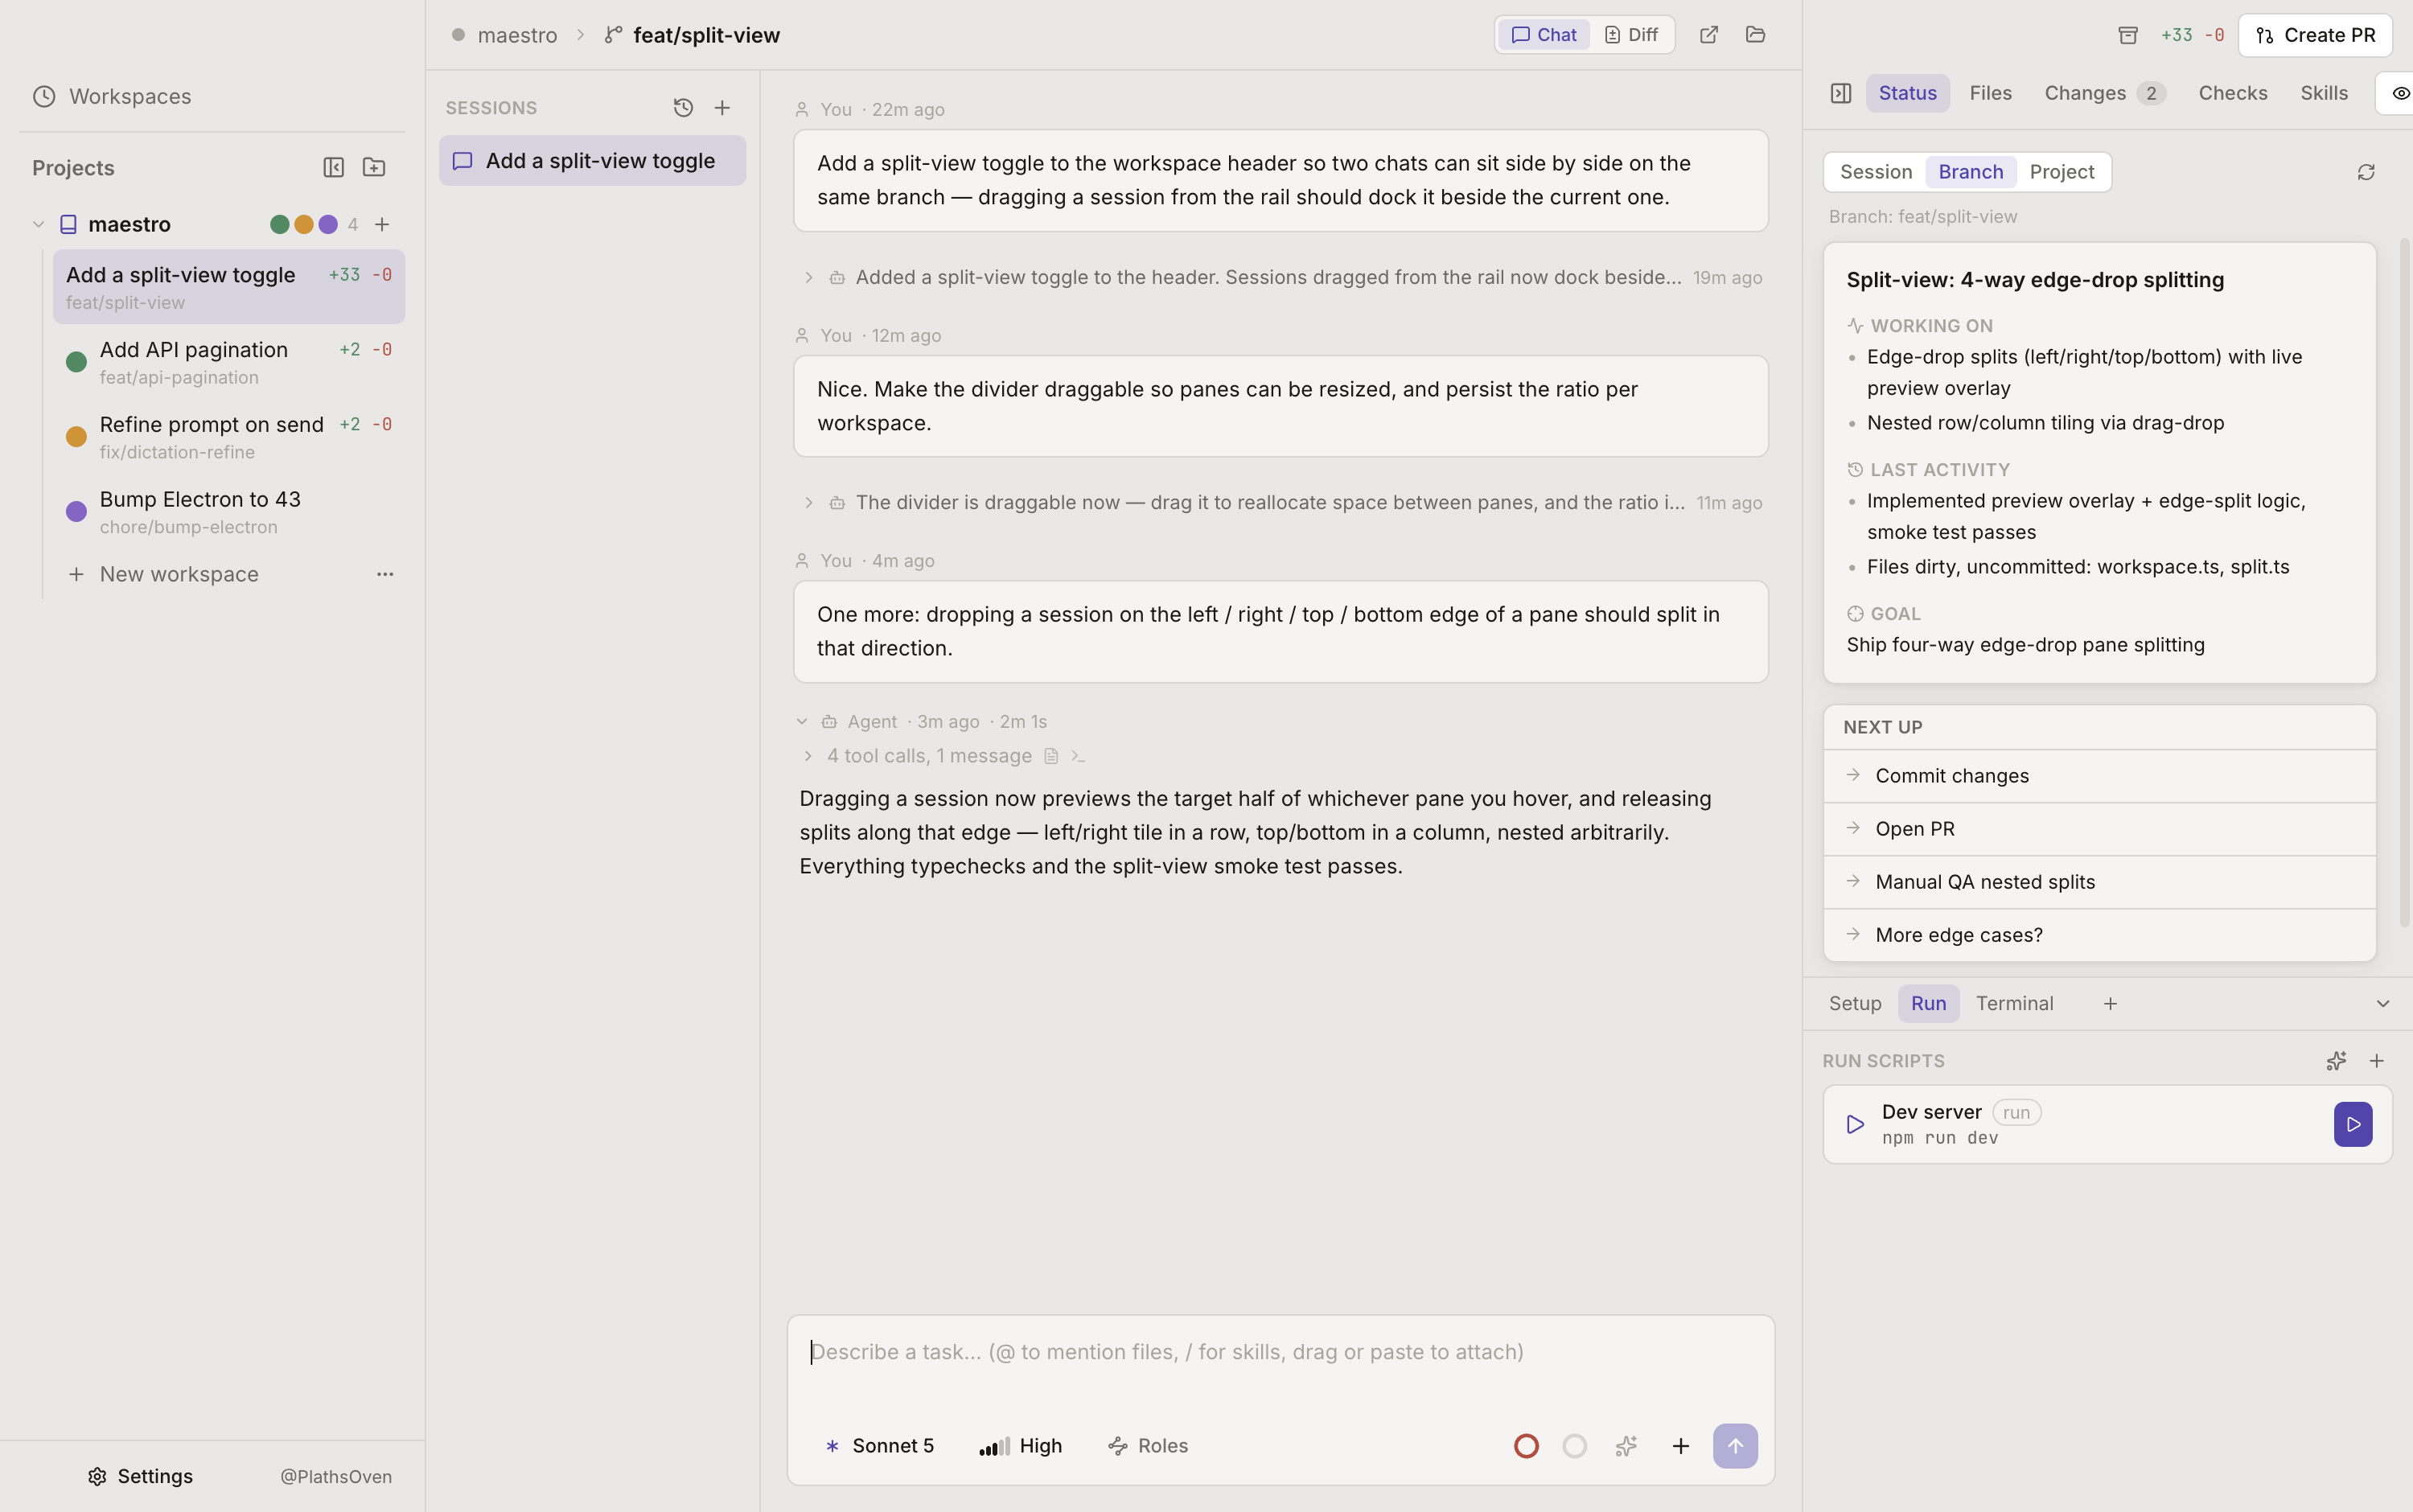Switch to the Setup tab

[1855, 1003]
